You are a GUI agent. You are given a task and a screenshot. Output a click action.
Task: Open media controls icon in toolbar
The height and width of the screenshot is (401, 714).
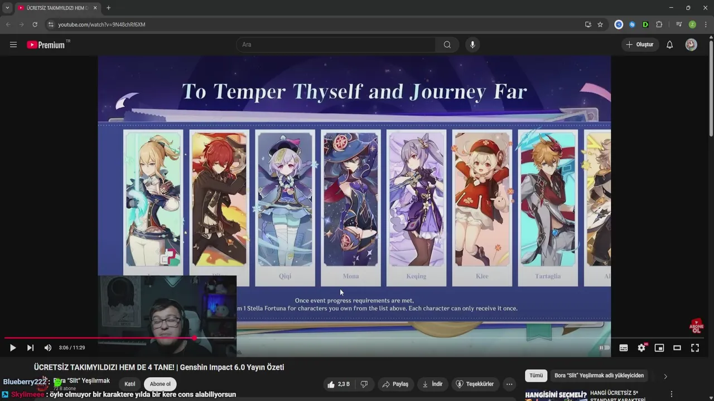pyautogui.click(x=679, y=25)
